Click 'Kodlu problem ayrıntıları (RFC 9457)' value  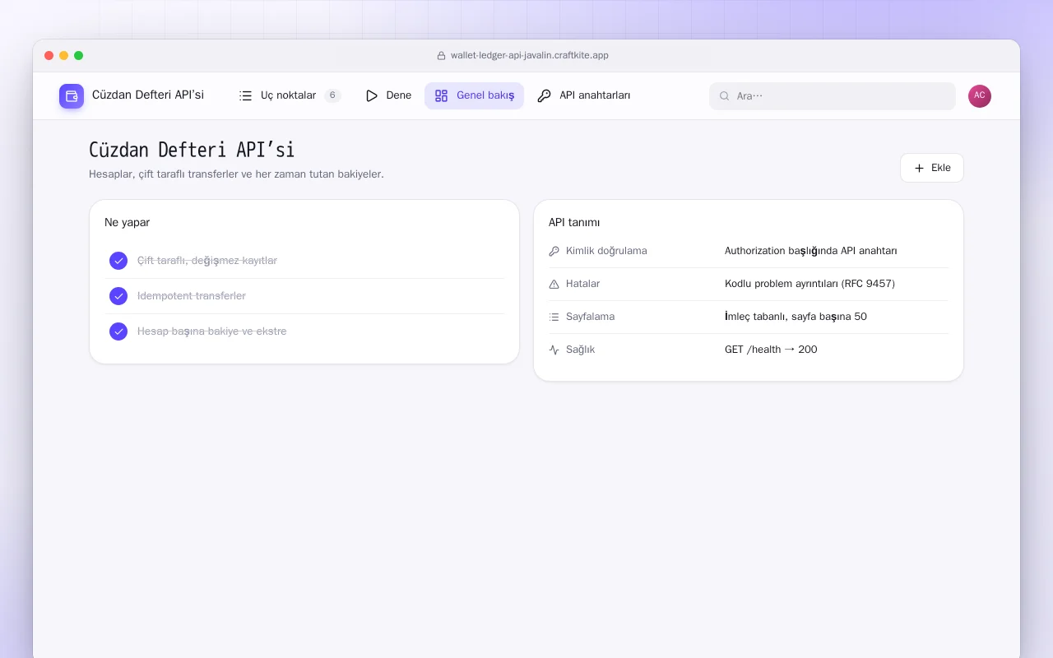click(809, 284)
